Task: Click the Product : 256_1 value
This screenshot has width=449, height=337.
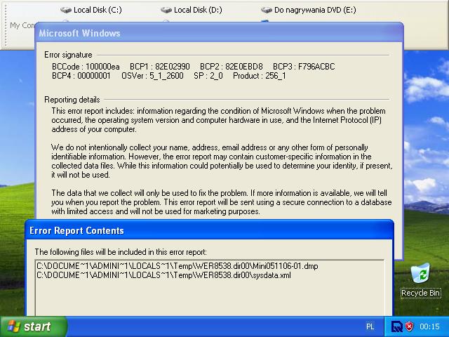Action: click(260, 76)
